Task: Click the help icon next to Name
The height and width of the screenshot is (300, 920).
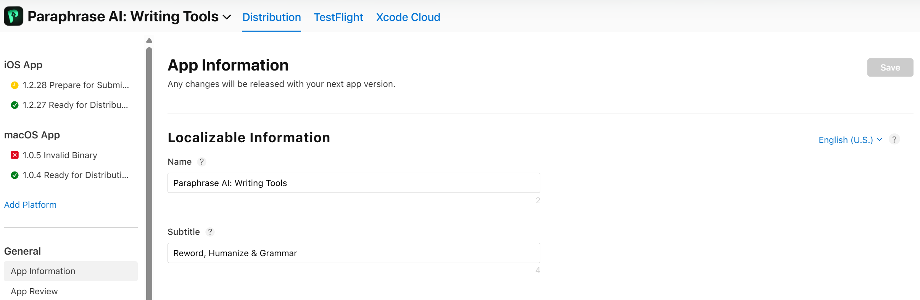Action: coord(201,162)
